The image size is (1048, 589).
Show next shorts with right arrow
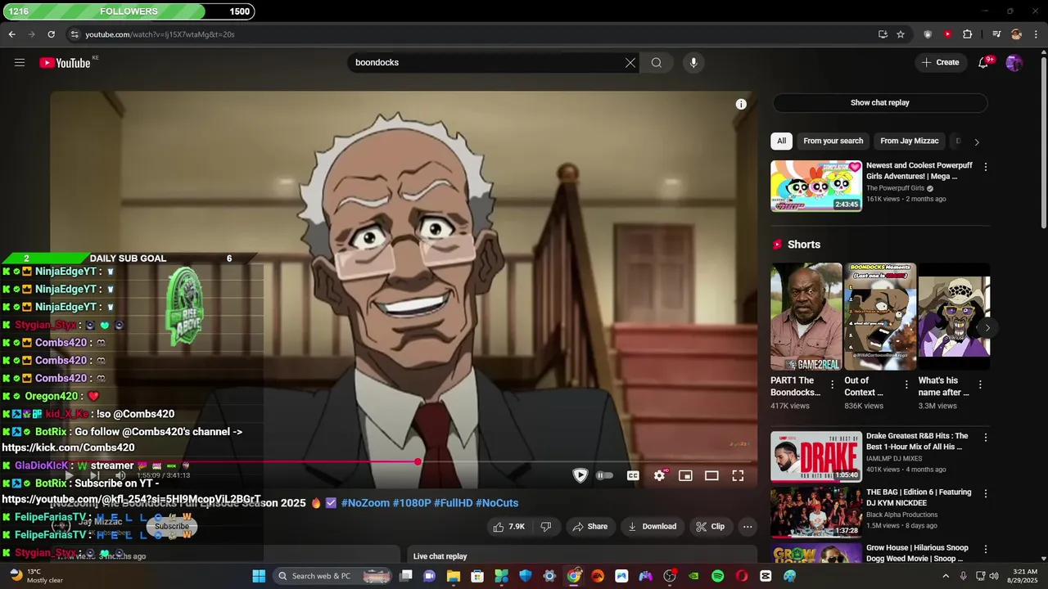click(x=987, y=328)
